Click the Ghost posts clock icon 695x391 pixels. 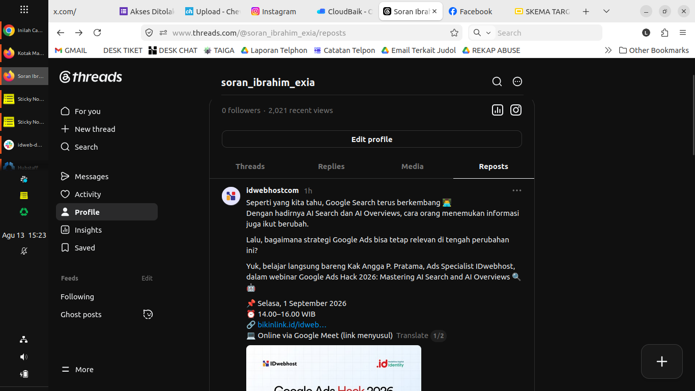[x=148, y=314]
